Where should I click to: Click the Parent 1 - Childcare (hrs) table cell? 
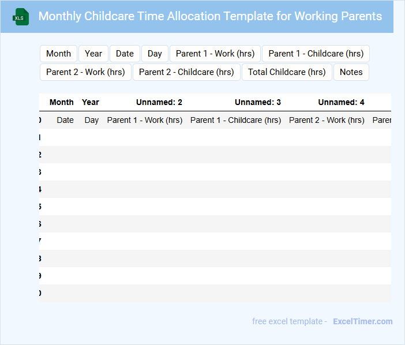pyautogui.click(x=235, y=120)
